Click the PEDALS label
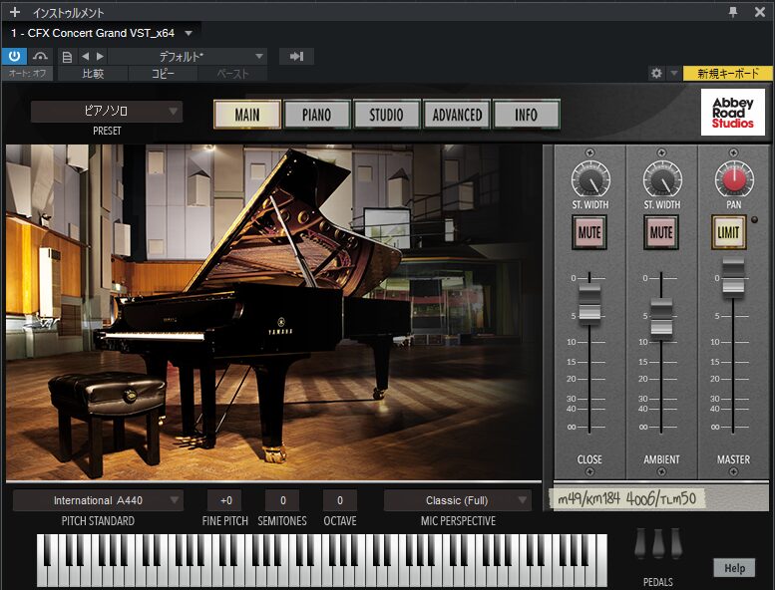The width and height of the screenshot is (775, 590). [658, 582]
